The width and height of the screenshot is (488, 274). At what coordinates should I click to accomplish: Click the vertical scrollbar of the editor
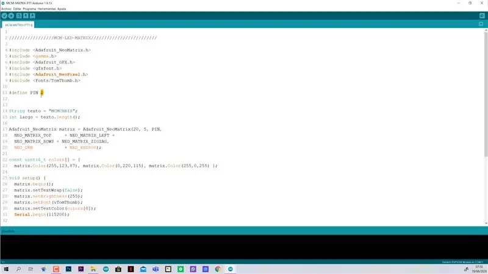click(486, 93)
